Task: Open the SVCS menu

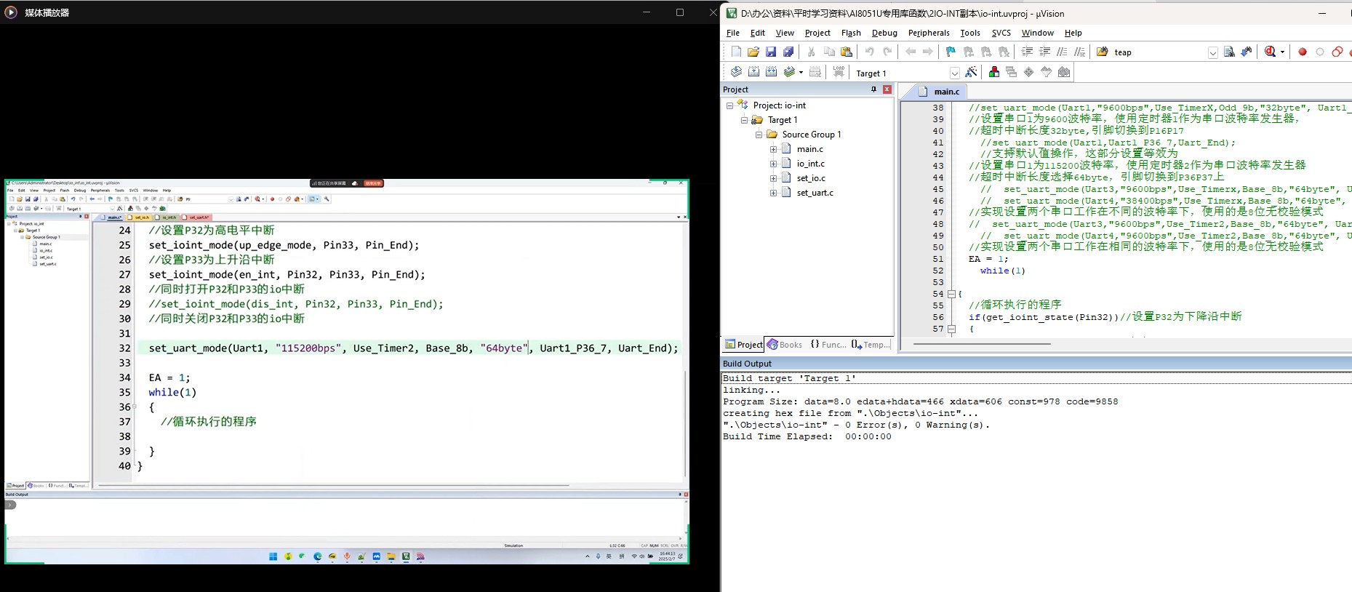Action: 1001,33
